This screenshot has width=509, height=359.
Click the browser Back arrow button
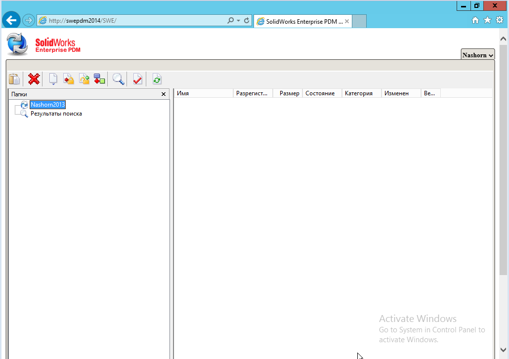tap(11, 20)
